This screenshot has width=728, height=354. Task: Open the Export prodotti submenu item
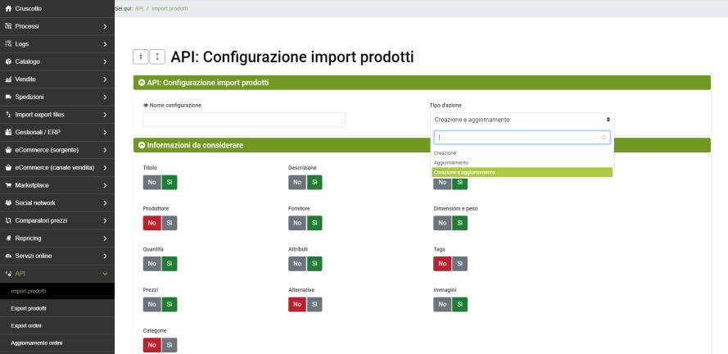(57, 308)
